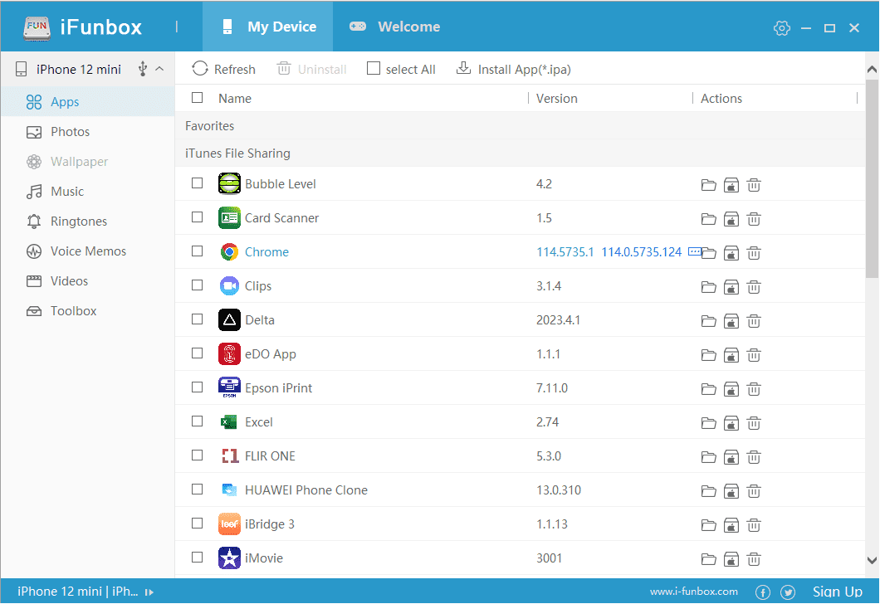The image size is (880, 604).
Task: Check the Bubble Level checkbox
Action: (197, 183)
